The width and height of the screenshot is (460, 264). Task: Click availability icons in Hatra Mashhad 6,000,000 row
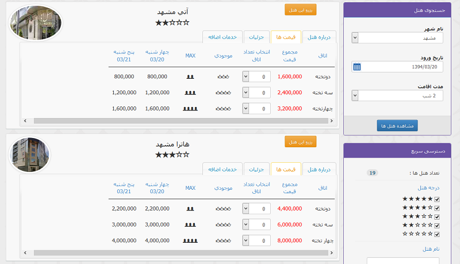pos(223,225)
